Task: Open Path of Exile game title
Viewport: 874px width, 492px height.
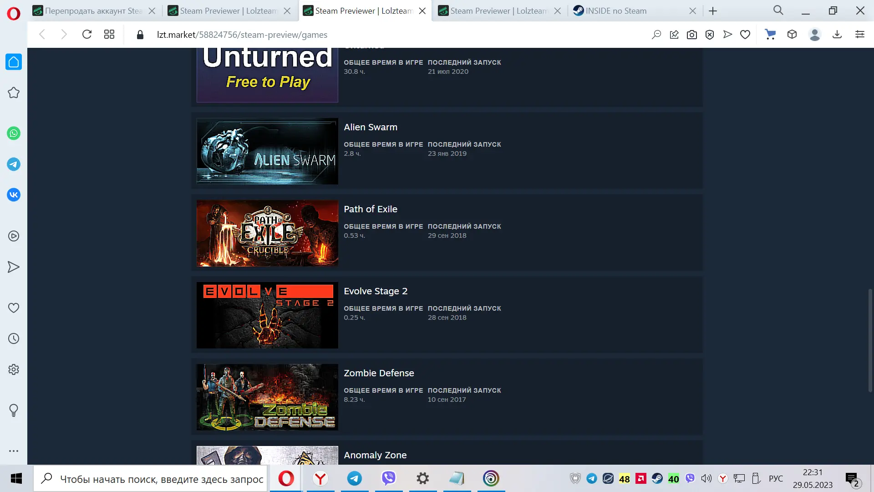Action: [371, 209]
